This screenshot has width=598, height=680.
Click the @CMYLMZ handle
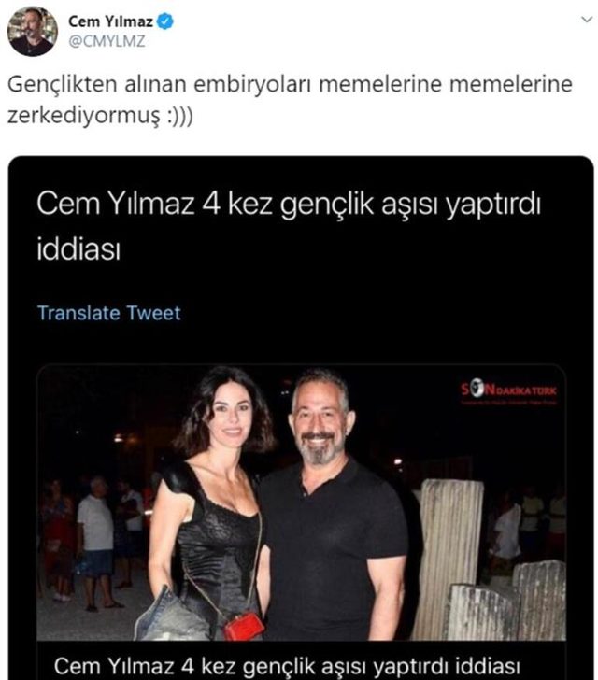tap(107, 42)
